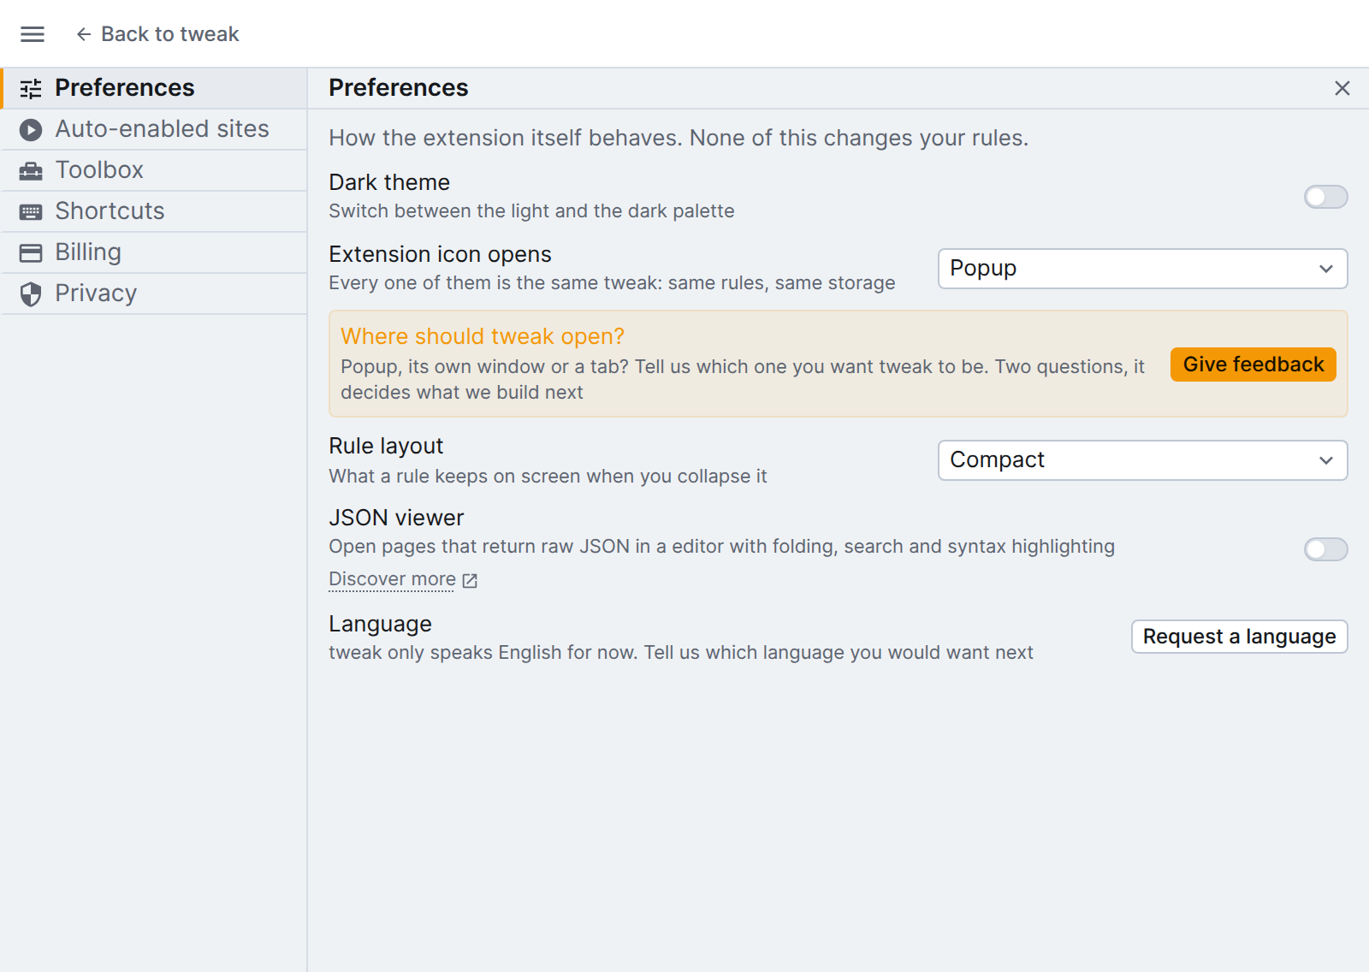Open the hamburger menu icon
The width and height of the screenshot is (1369, 972).
pyautogui.click(x=33, y=34)
